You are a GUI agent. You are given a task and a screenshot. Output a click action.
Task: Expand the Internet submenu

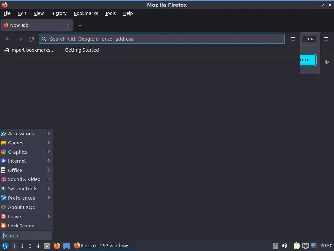click(27, 161)
